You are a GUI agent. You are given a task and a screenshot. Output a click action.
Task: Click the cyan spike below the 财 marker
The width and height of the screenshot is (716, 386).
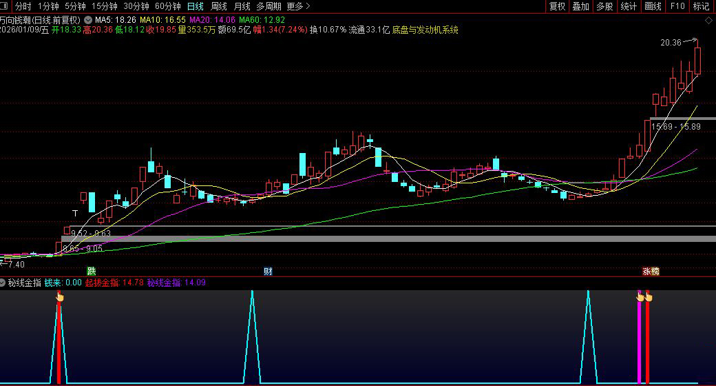[252, 337]
